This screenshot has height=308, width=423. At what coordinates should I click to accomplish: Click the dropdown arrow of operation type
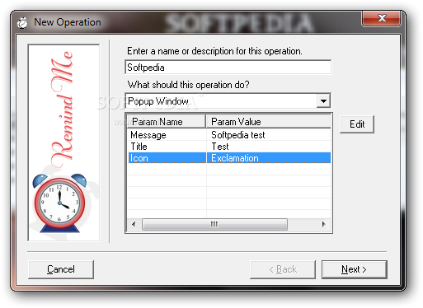coord(323,101)
